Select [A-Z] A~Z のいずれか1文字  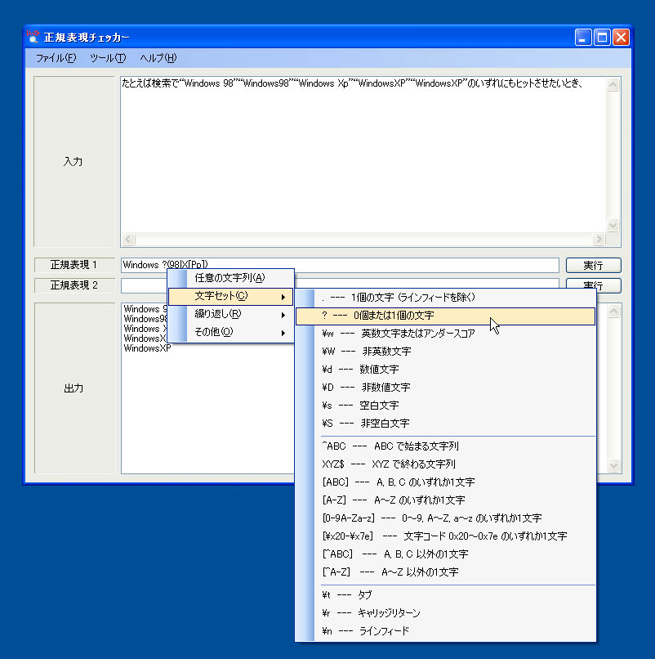(393, 500)
